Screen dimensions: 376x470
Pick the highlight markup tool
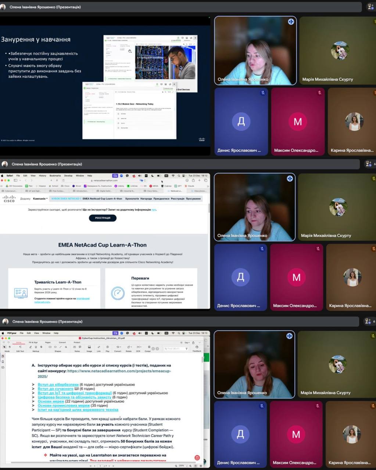[x=31, y=347]
